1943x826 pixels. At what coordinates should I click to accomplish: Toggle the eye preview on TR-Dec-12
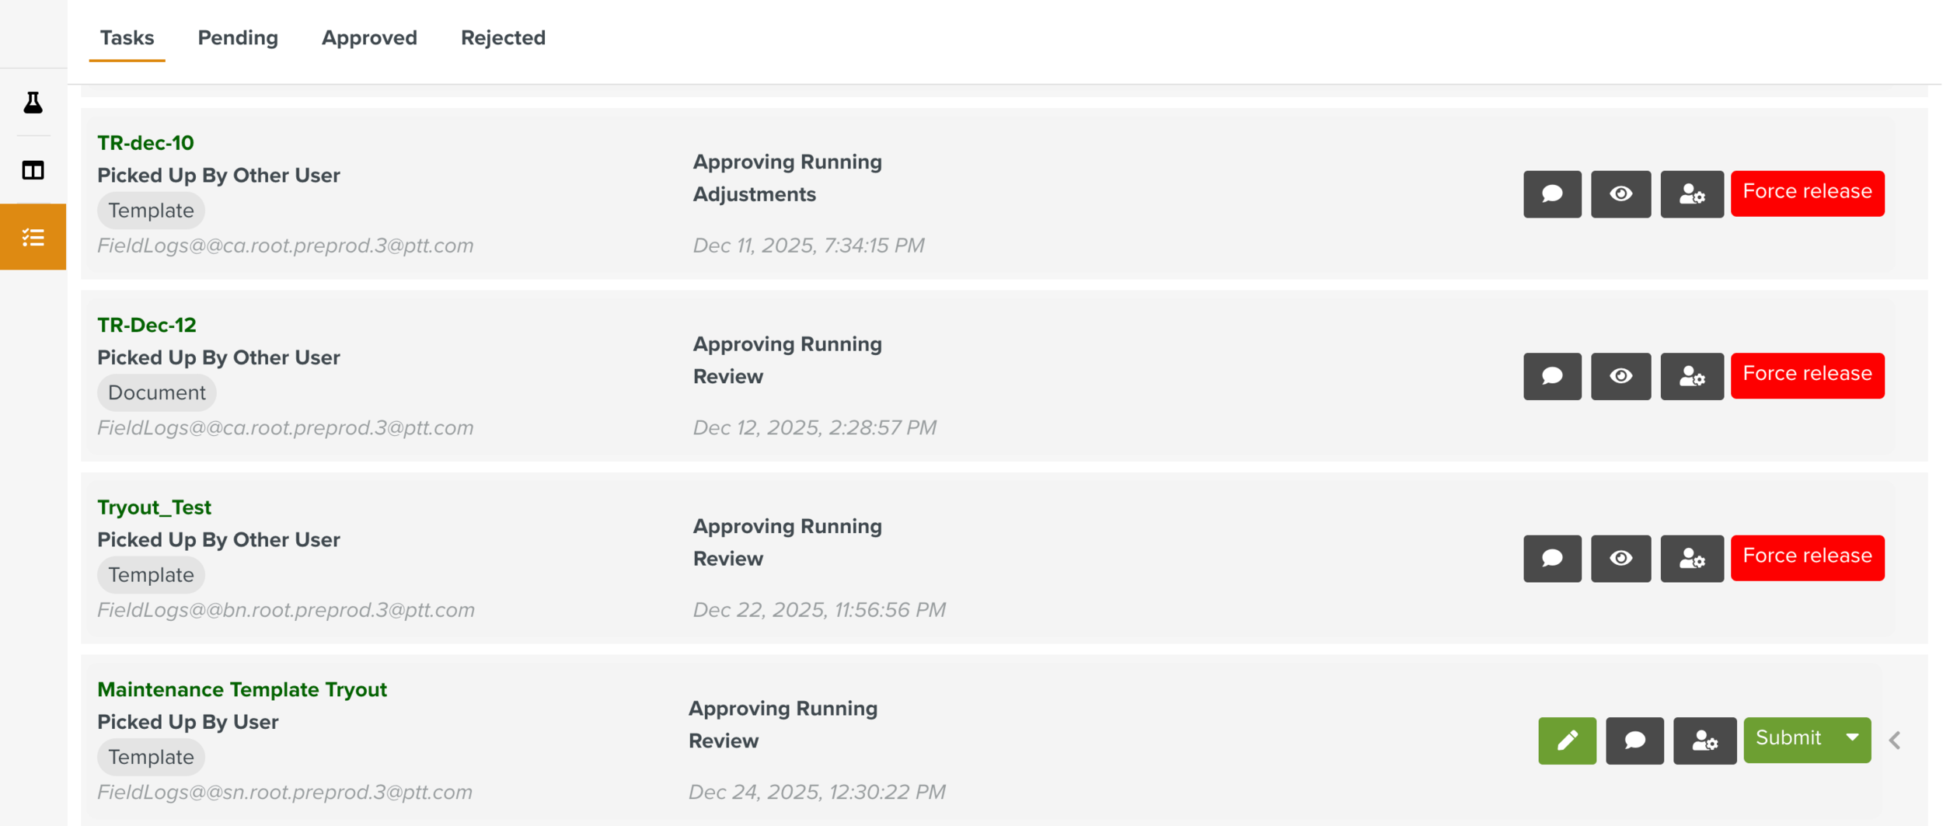(1621, 376)
